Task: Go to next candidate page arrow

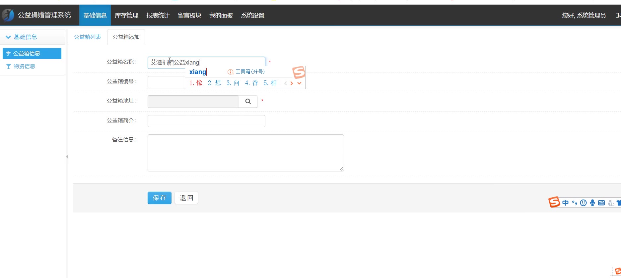Action: coord(292,83)
